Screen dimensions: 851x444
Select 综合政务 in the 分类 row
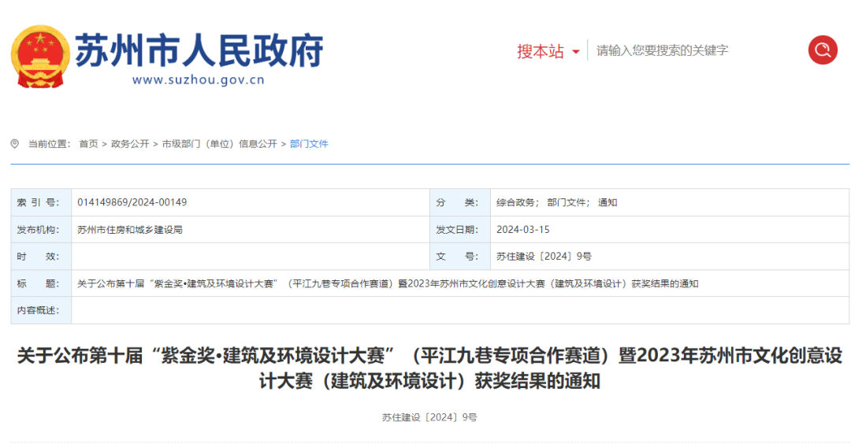pos(516,202)
